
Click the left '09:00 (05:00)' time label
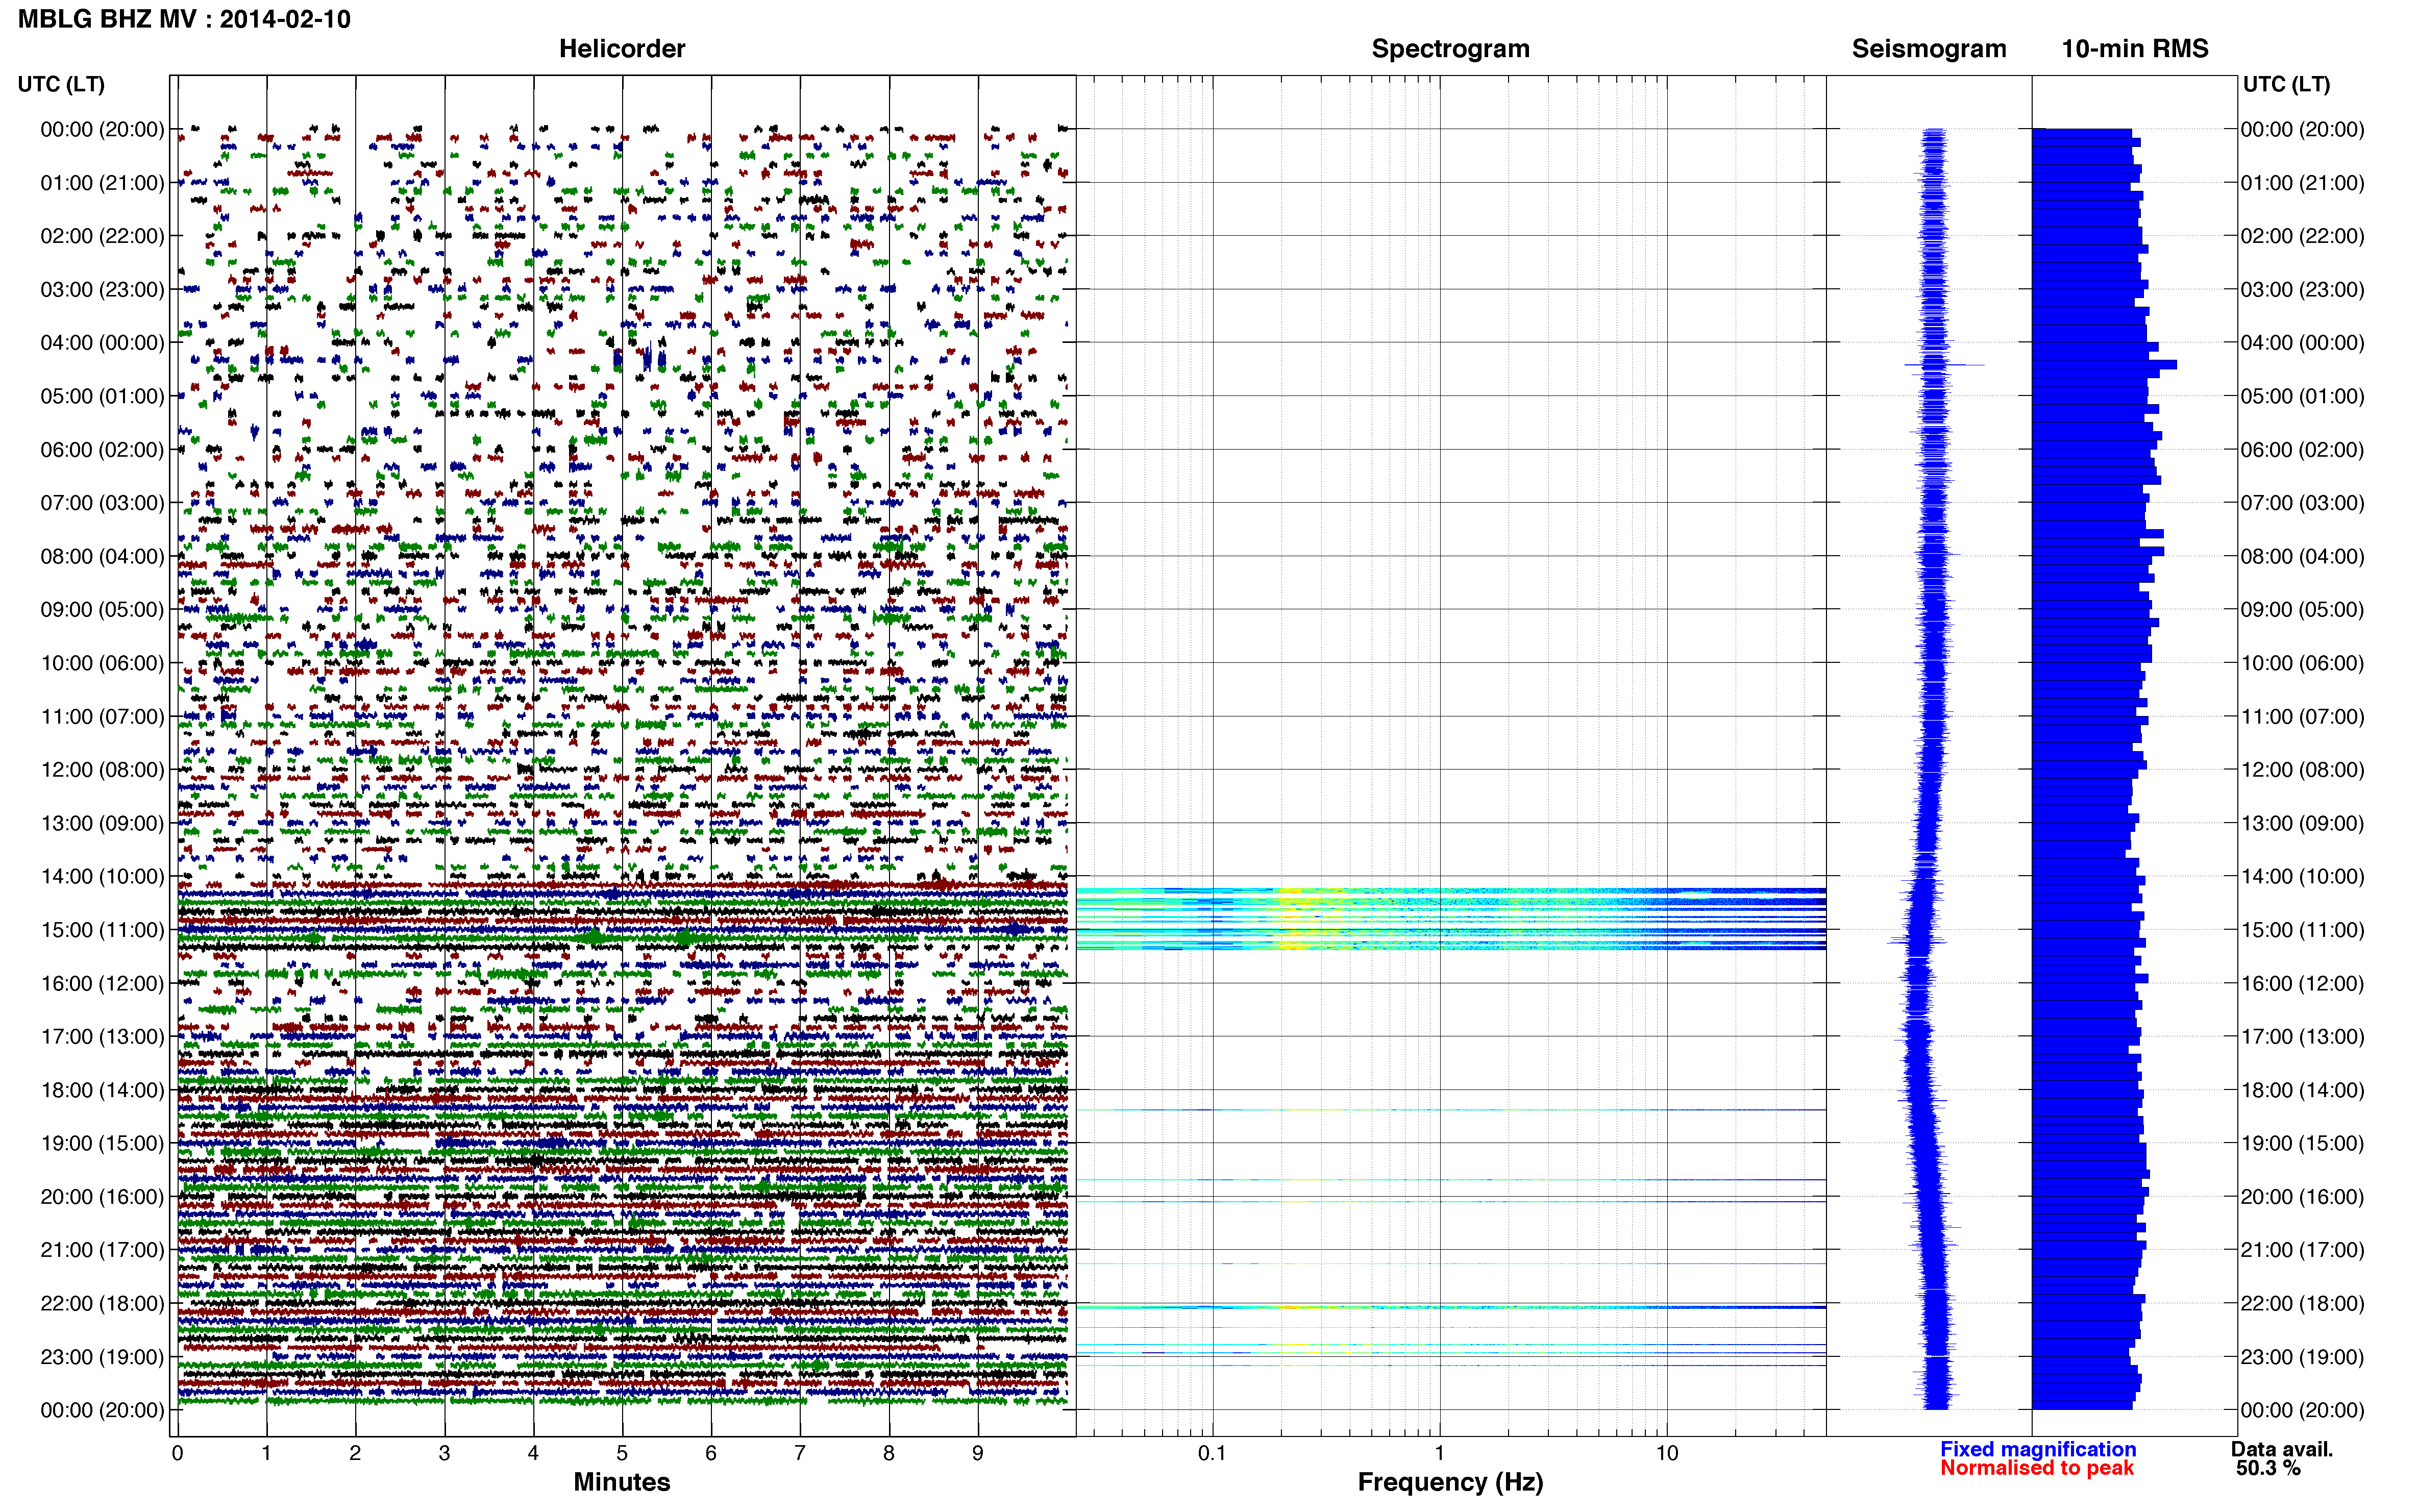[102, 610]
